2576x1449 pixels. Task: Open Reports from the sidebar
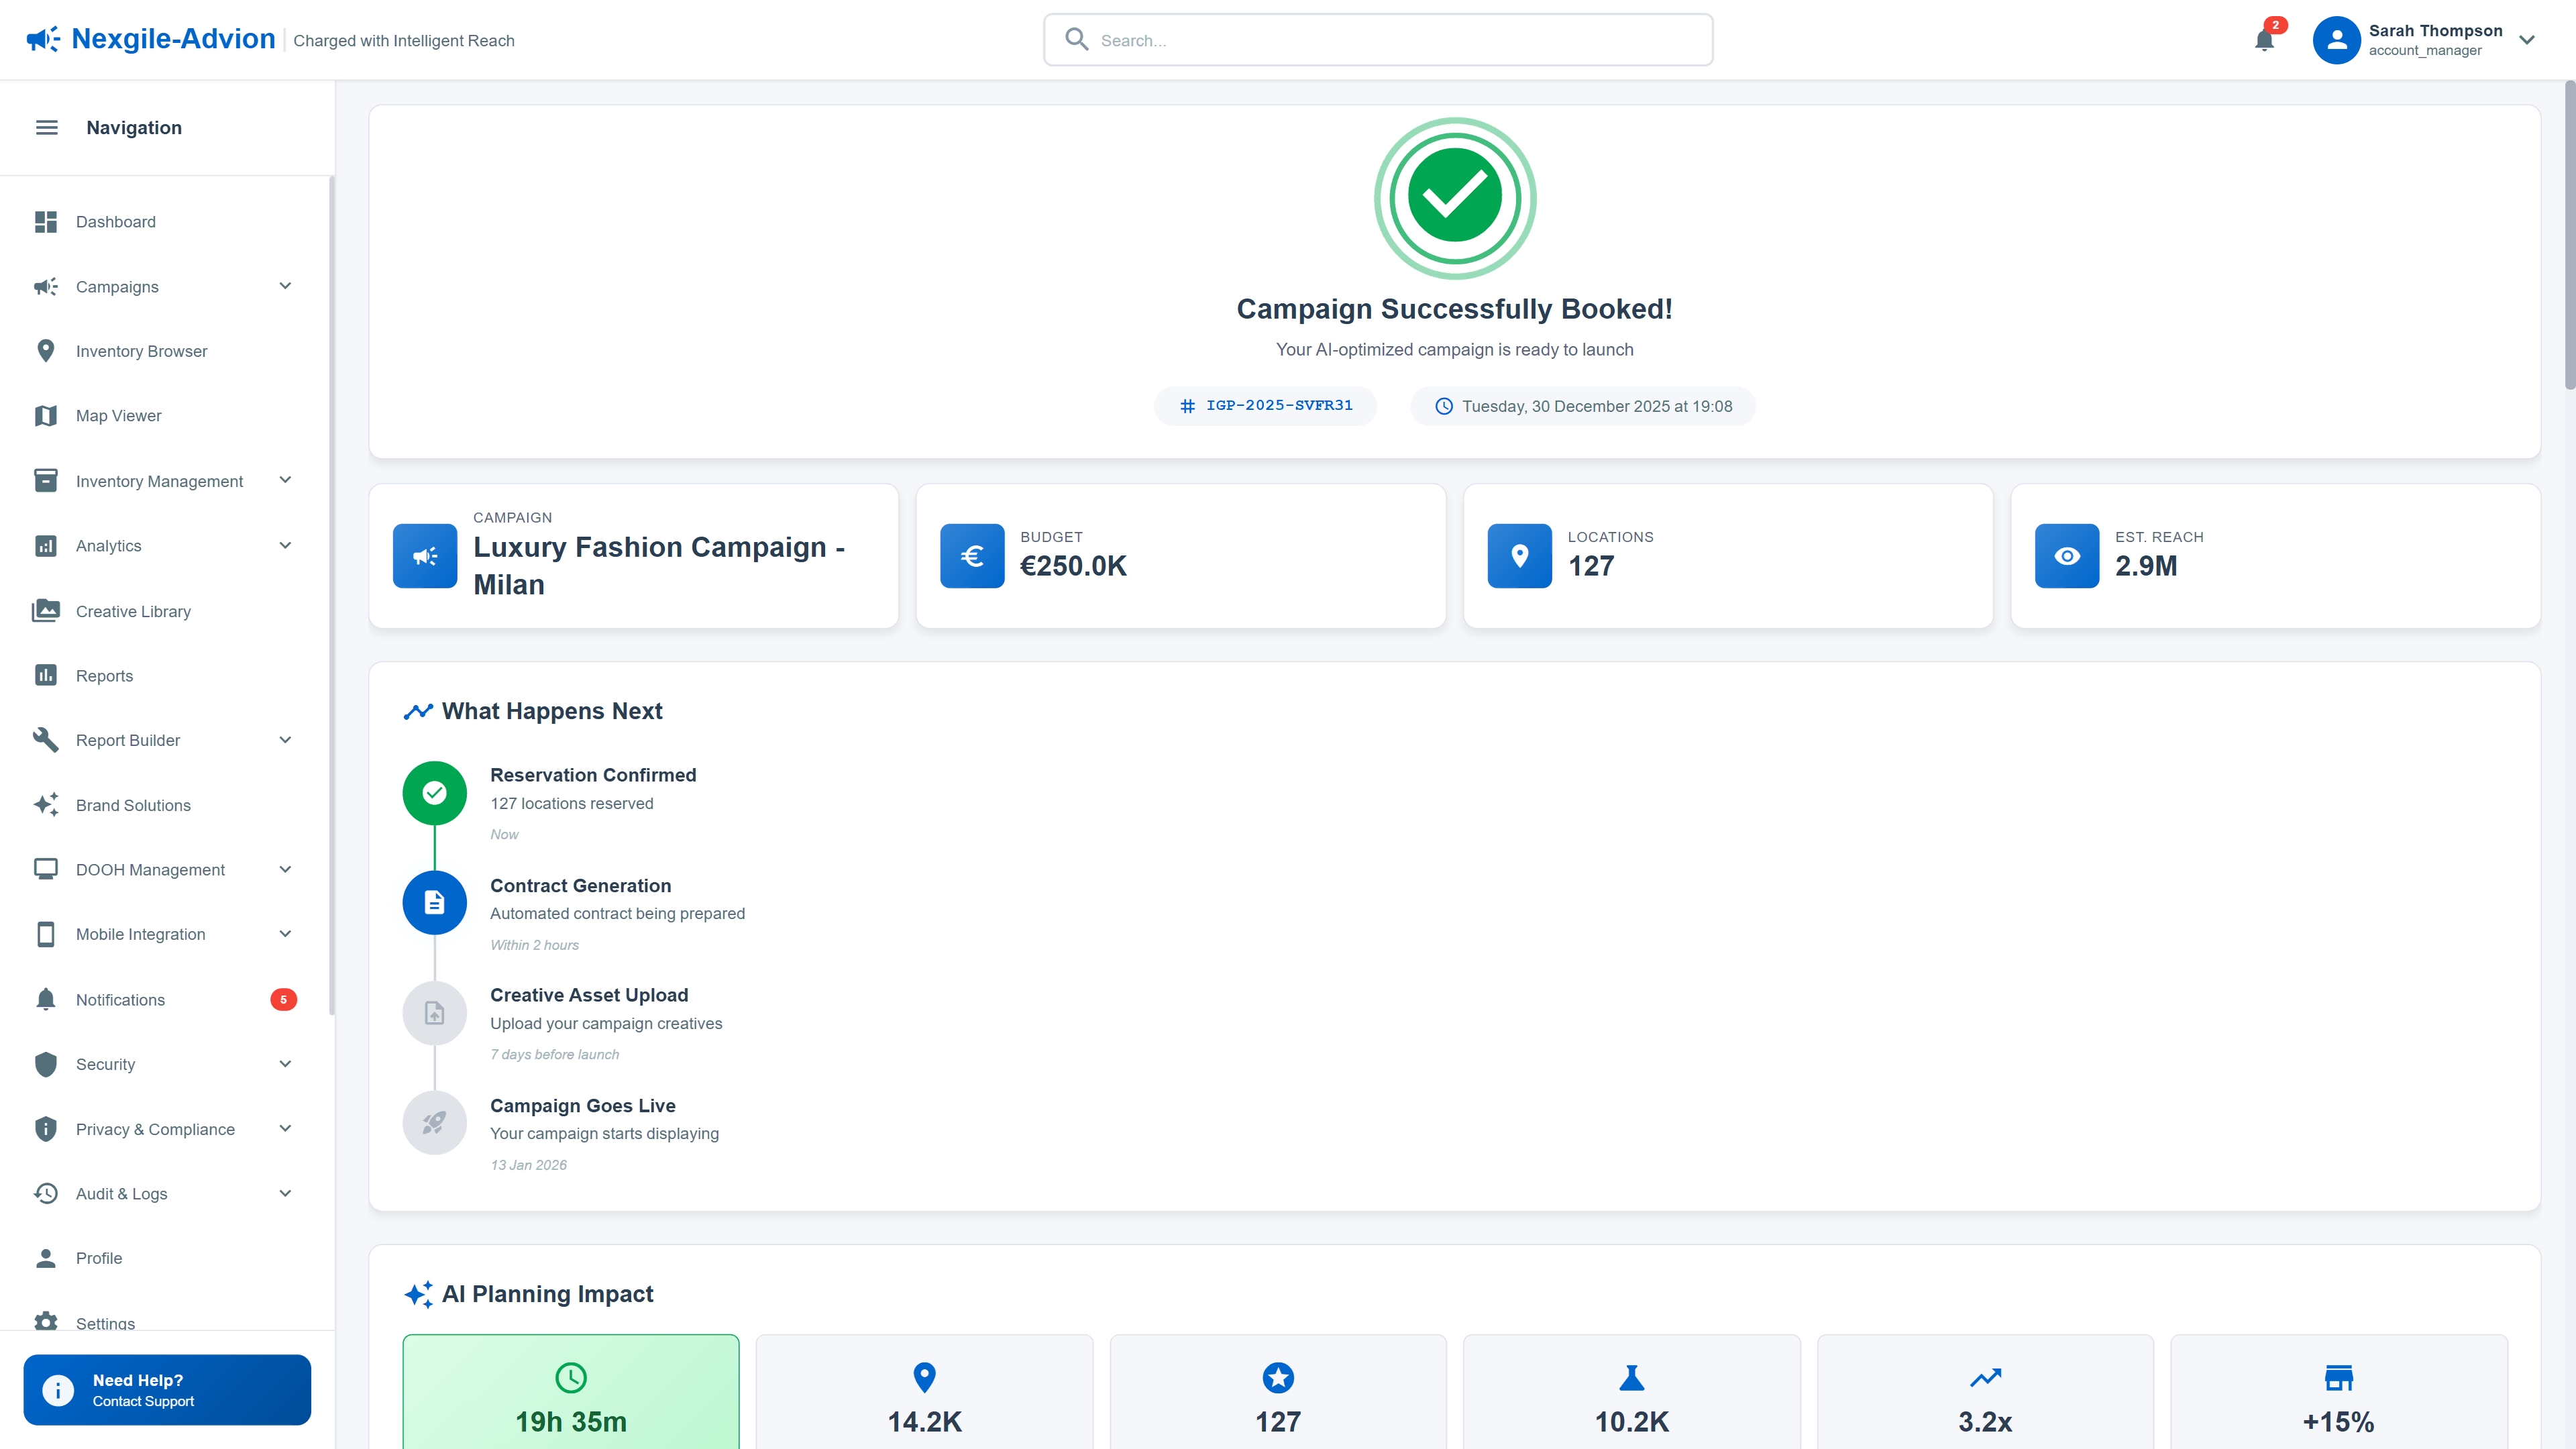[x=104, y=676]
